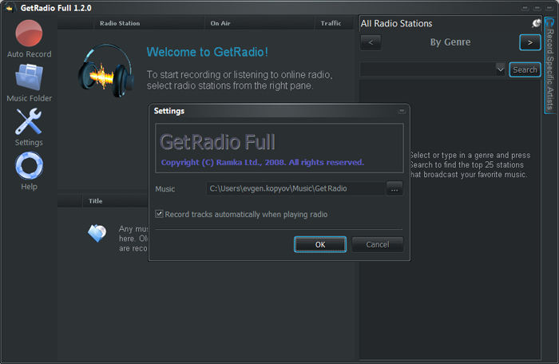Sort by the On Air column header
Screen dimensions: 559x364
pyautogui.click(x=260, y=23)
